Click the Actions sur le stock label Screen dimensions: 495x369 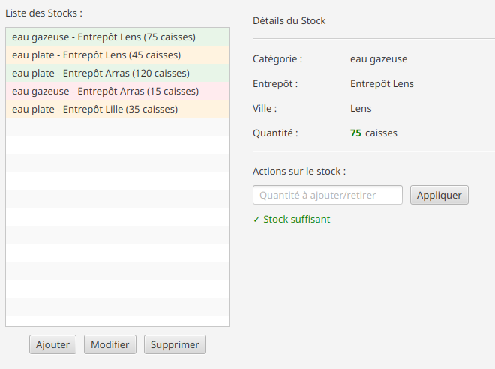click(299, 172)
